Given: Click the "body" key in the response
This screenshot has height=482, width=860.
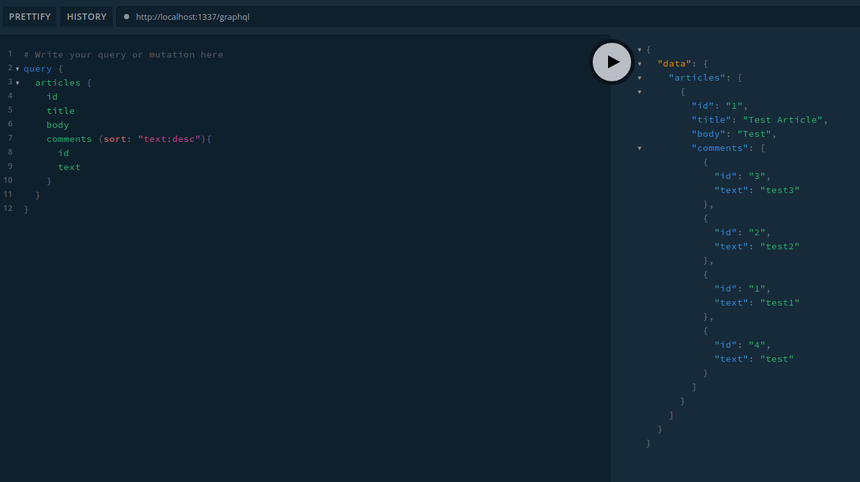Looking at the screenshot, I should coord(708,134).
